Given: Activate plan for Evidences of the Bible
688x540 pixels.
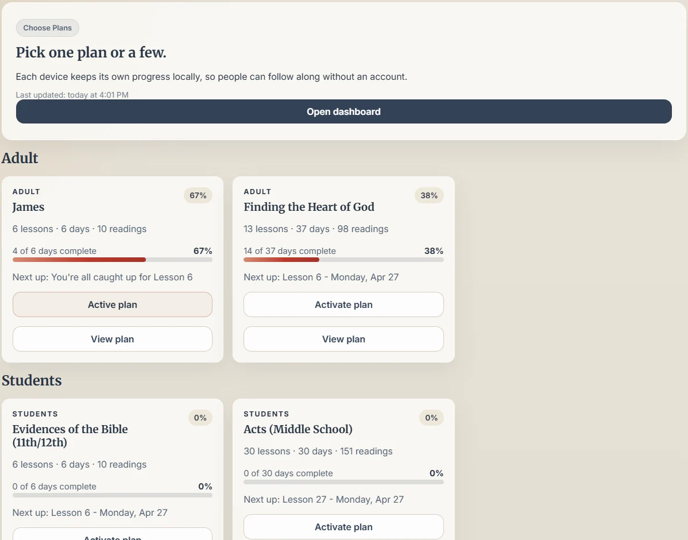Looking at the screenshot, I should coord(112,535).
